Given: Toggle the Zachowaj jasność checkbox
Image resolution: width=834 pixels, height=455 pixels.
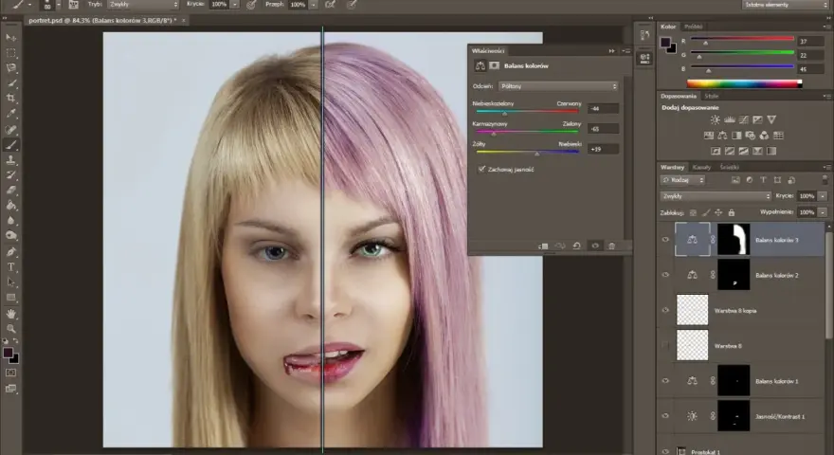Looking at the screenshot, I should tap(481, 170).
